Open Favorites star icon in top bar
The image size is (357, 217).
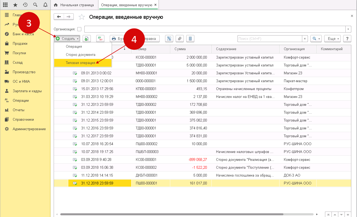pos(15,5)
